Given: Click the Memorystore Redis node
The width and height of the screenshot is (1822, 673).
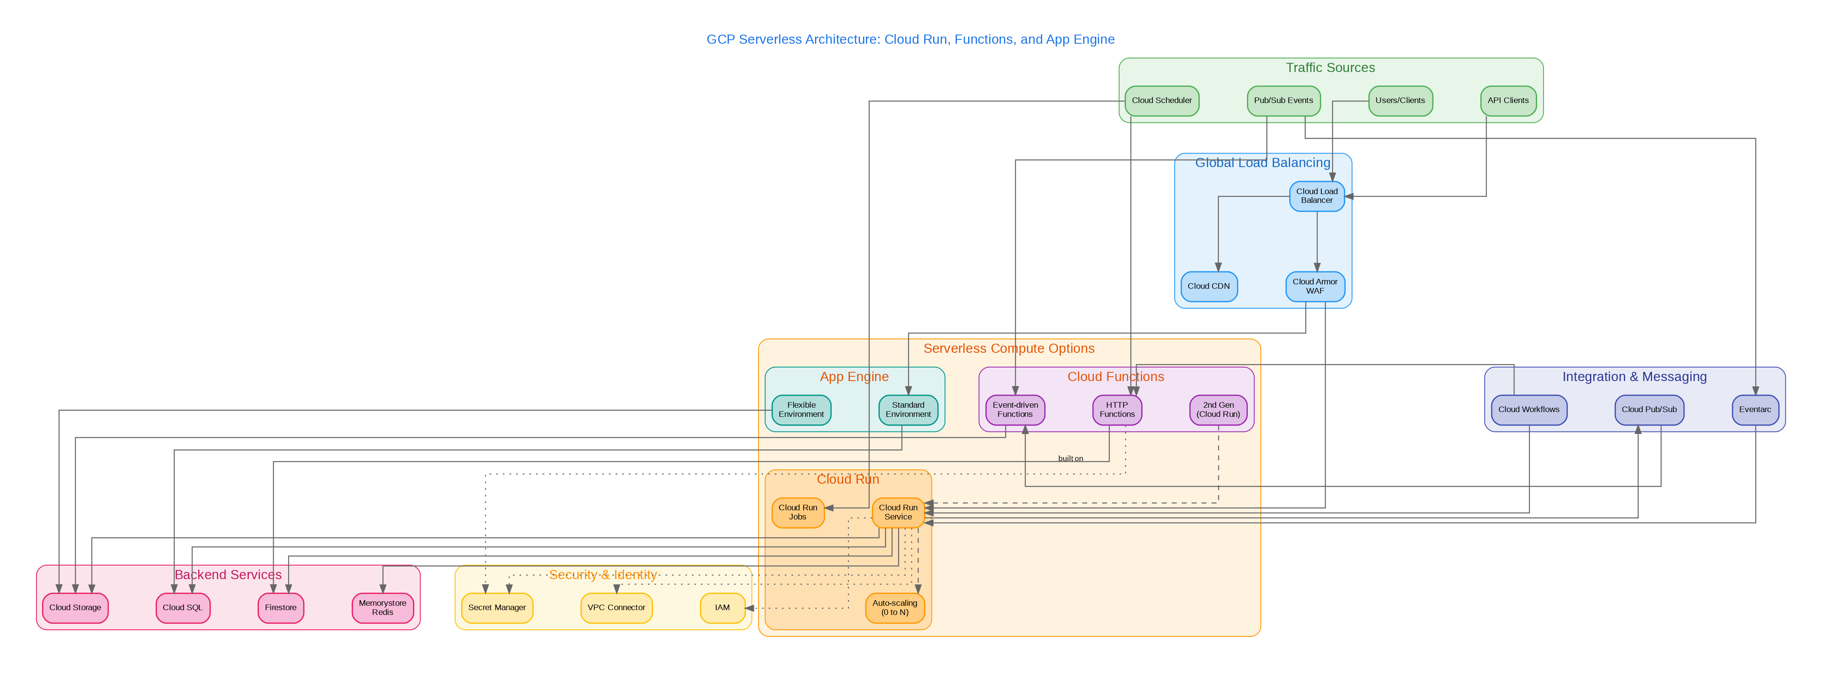Looking at the screenshot, I should click(383, 608).
